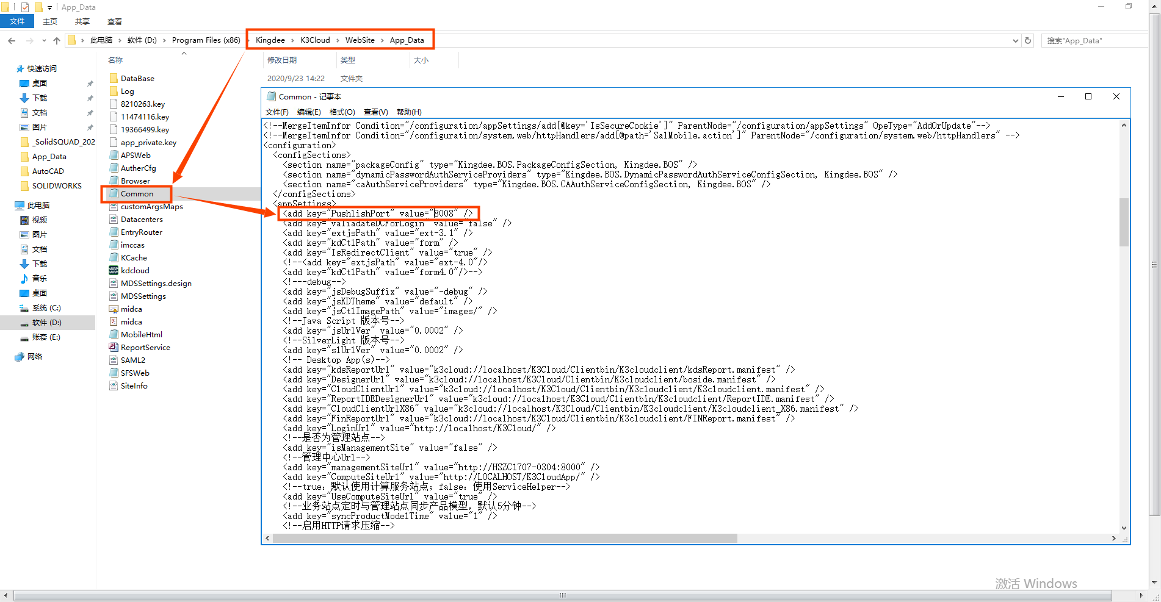1161x602 pixels.
Task: Open AutoCAD folder in navigation pane
Action: (x=48, y=171)
